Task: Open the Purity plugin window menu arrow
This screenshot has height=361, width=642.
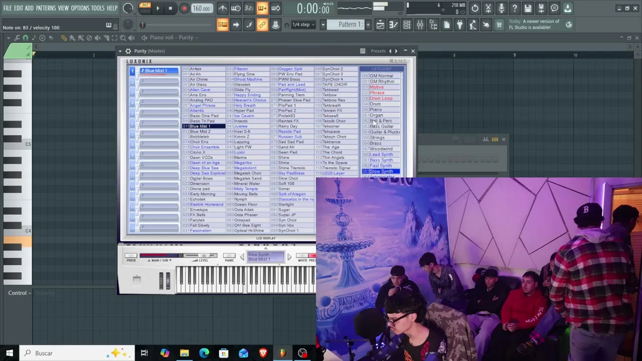Action: coord(120,51)
